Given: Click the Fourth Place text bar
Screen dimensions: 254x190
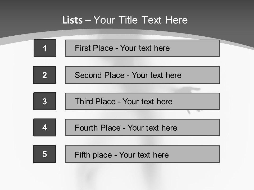Looking at the screenshot, I should click(142, 127).
